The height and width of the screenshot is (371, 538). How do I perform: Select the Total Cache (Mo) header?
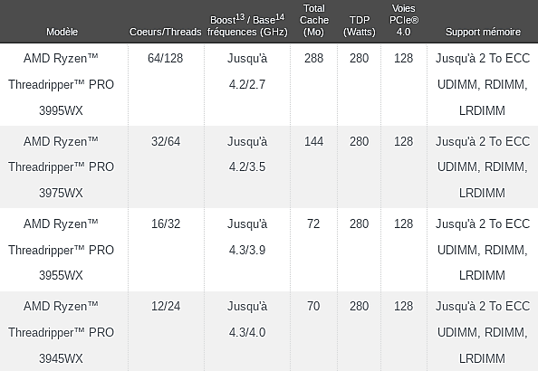[314, 20]
